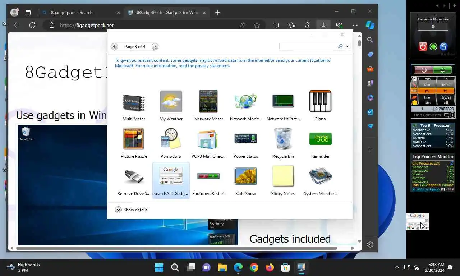The height and width of the screenshot is (276, 460).
Task: Click the green restart icon in timer gadget
Action: pyautogui.click(x=433, y=47)
